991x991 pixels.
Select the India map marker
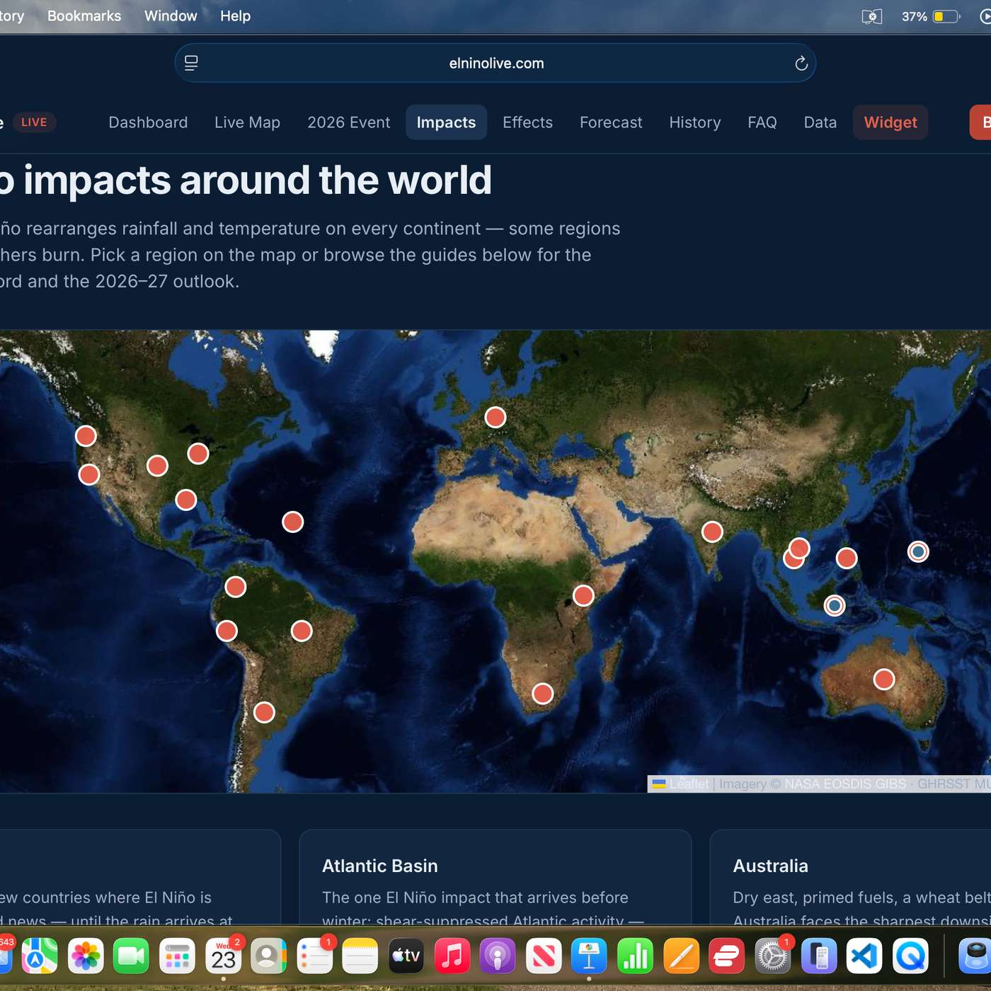pos(712,532)
